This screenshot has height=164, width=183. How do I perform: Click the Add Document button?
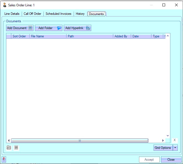pyautogui.click(x=20, y=28)
